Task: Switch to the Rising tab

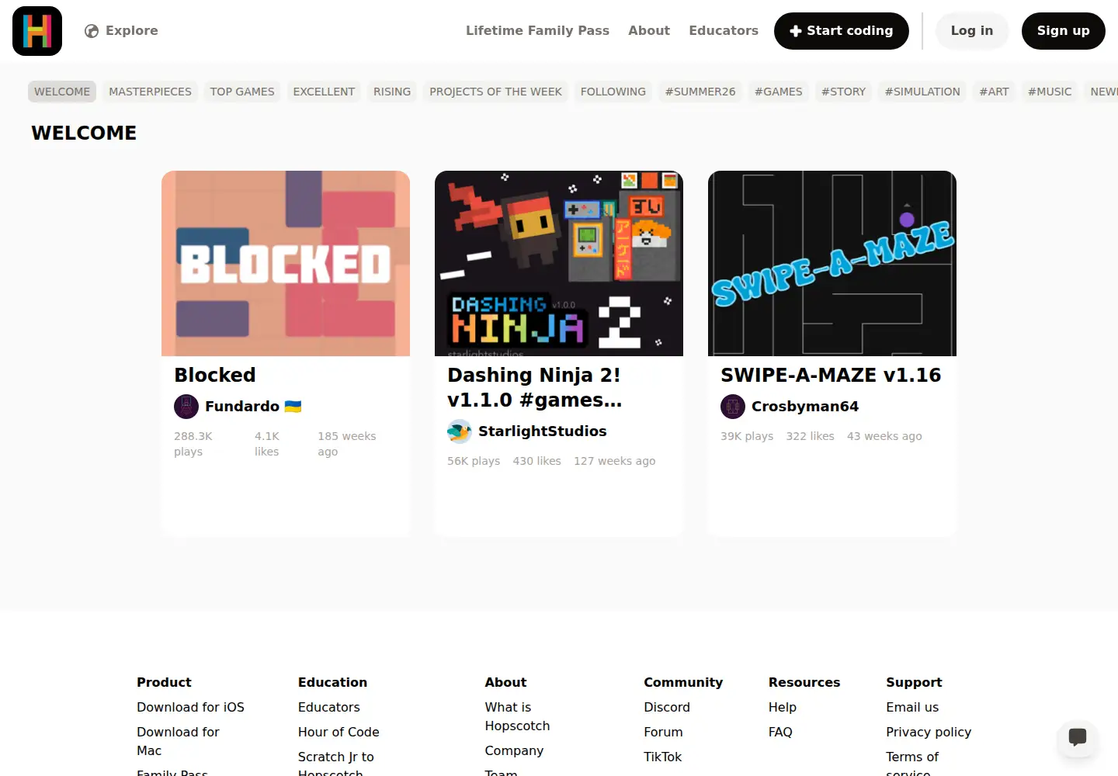Action: click(x=392, y=92)
